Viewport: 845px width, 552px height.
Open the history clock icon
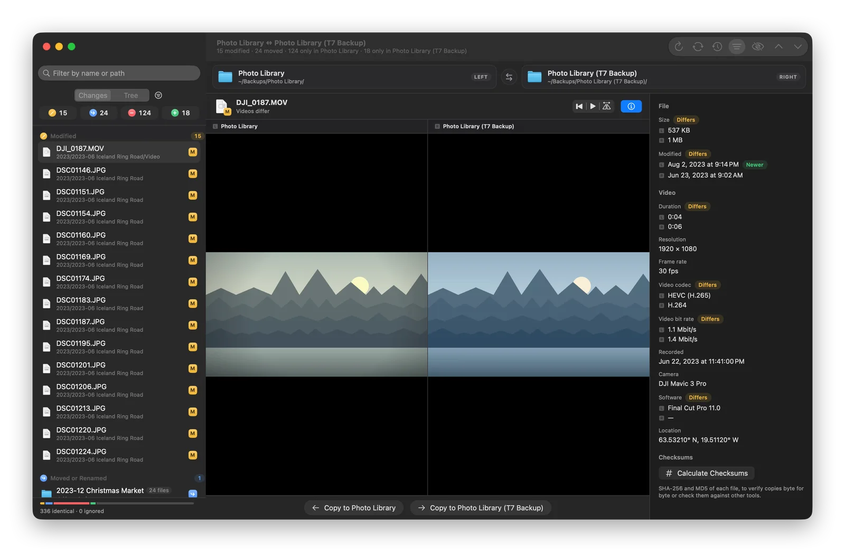pyautogui.click(x=717, y=46)
